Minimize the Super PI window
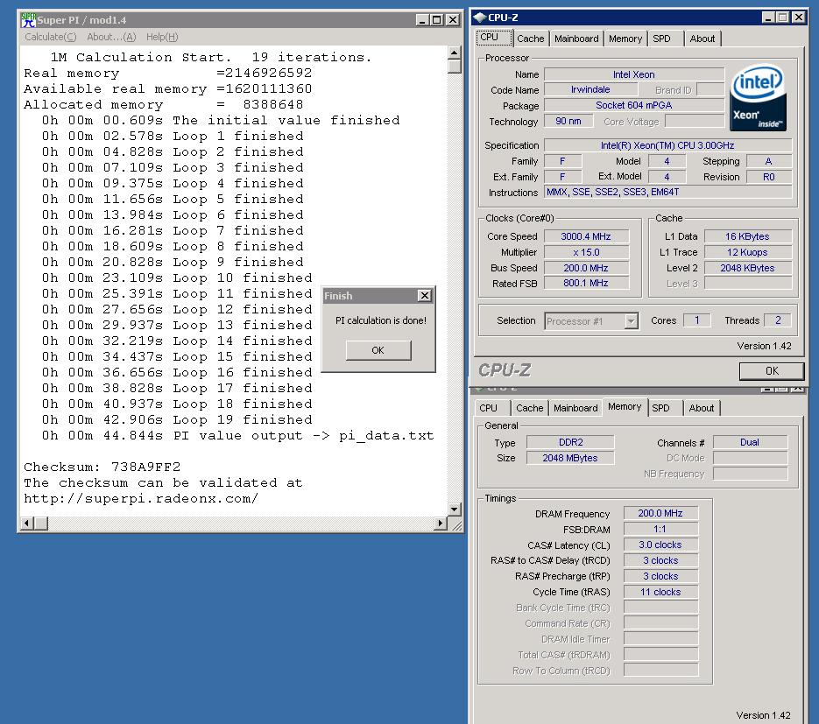 (x=422, y=20)
